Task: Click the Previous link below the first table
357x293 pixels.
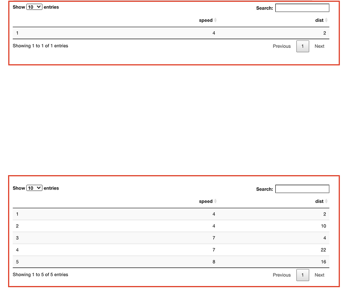Action: tap(282, 46)
